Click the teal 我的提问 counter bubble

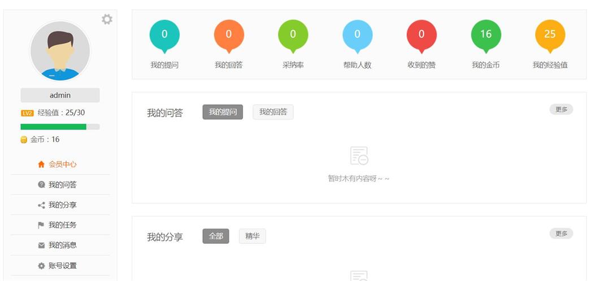coord(164,36)
